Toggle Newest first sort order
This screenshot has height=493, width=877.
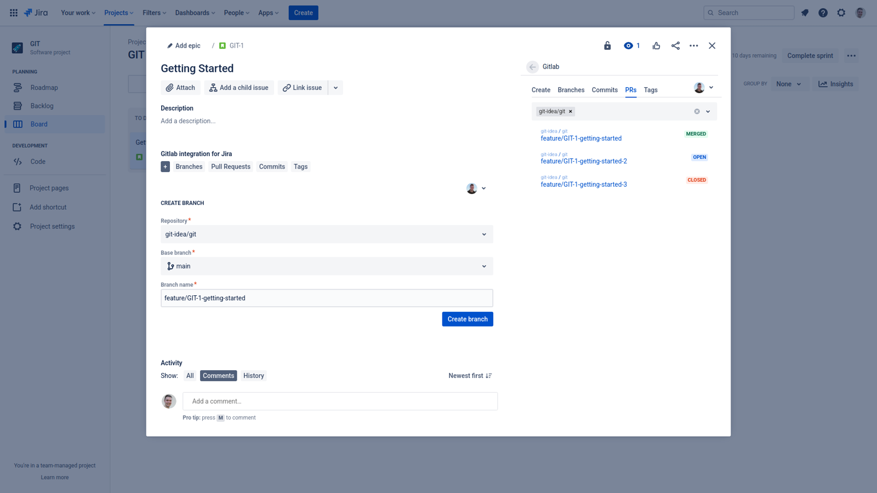470,376
